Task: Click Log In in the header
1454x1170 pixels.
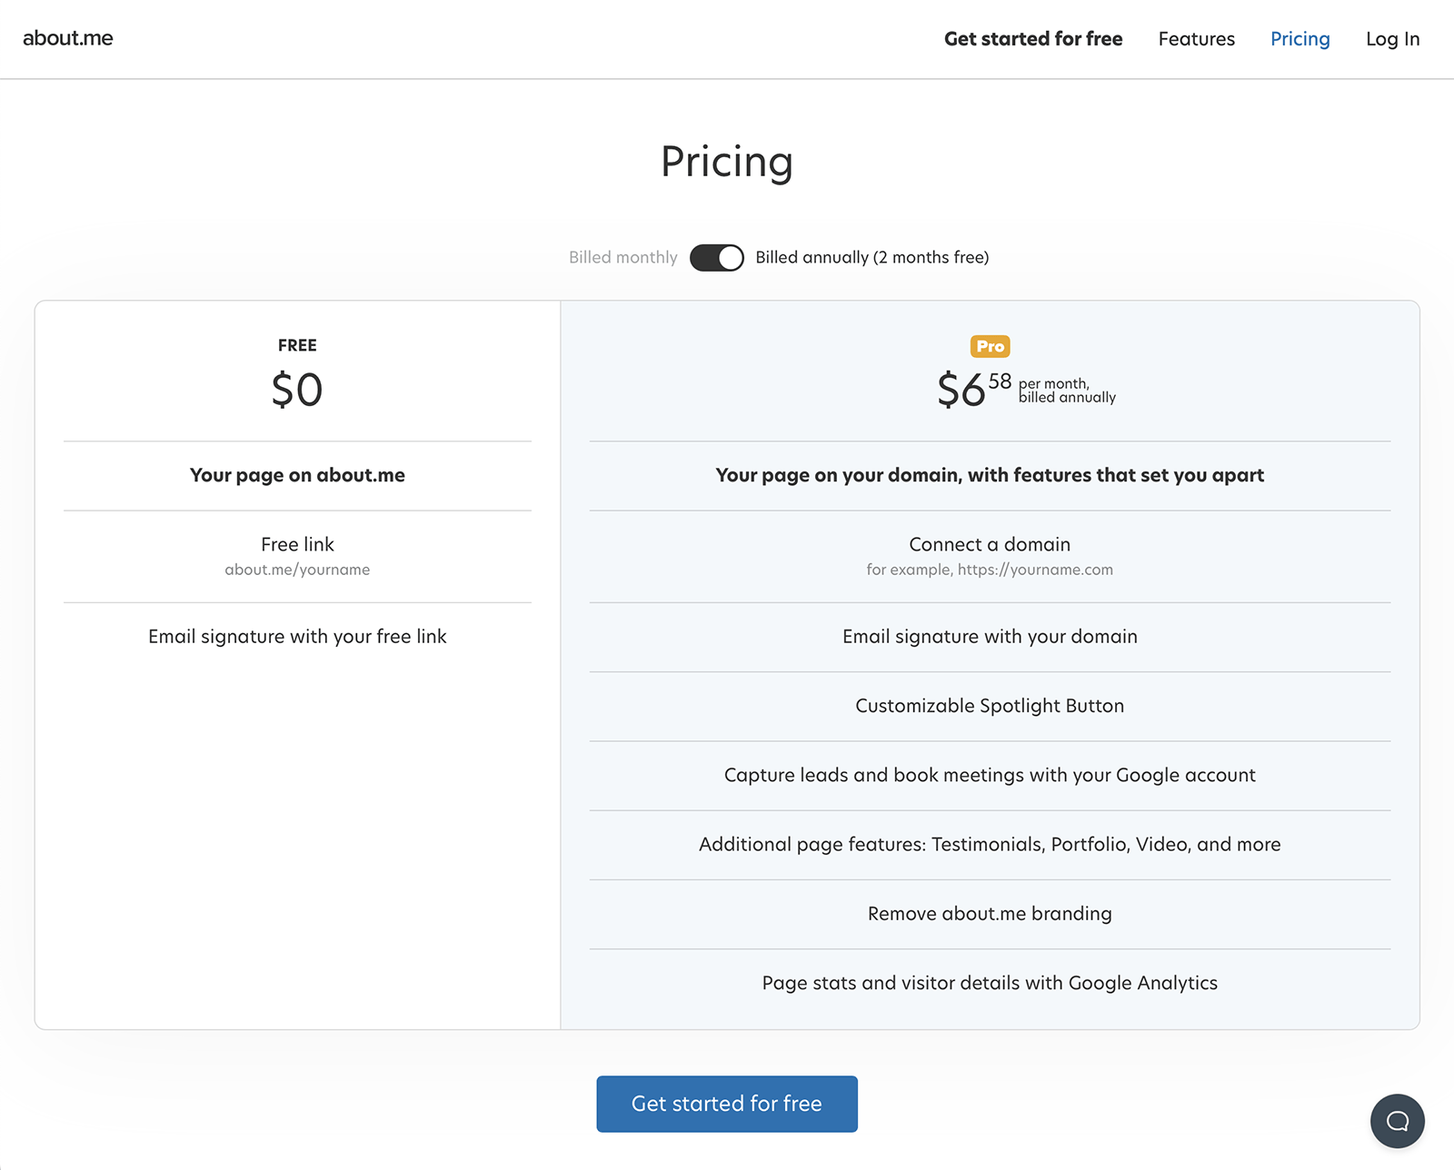Action: coord(1392,39)
